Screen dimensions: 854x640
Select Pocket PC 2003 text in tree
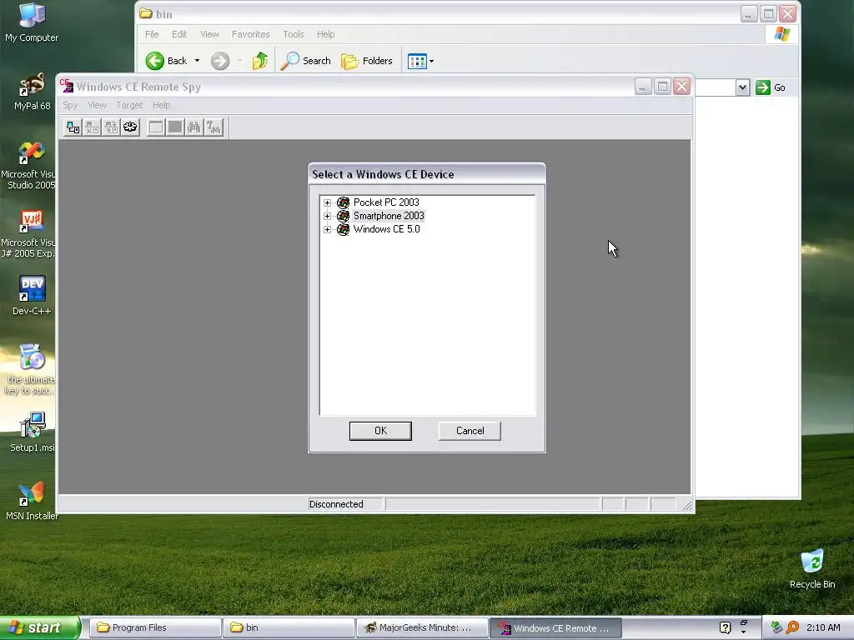click(x=386, y=202)
